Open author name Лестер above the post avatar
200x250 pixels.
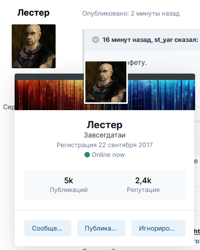(x=33, y=13)
